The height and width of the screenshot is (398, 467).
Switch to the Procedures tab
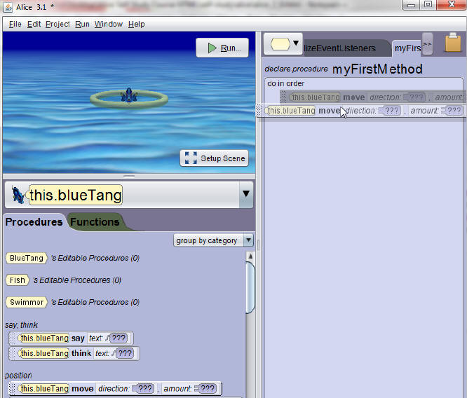[x=34, y=222]
